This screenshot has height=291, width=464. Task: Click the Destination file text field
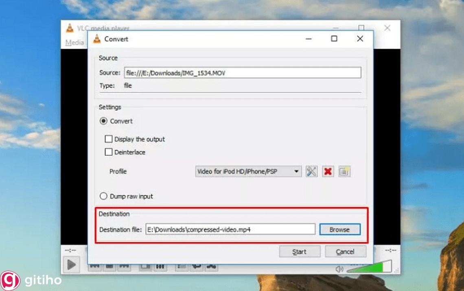(230, 229)
